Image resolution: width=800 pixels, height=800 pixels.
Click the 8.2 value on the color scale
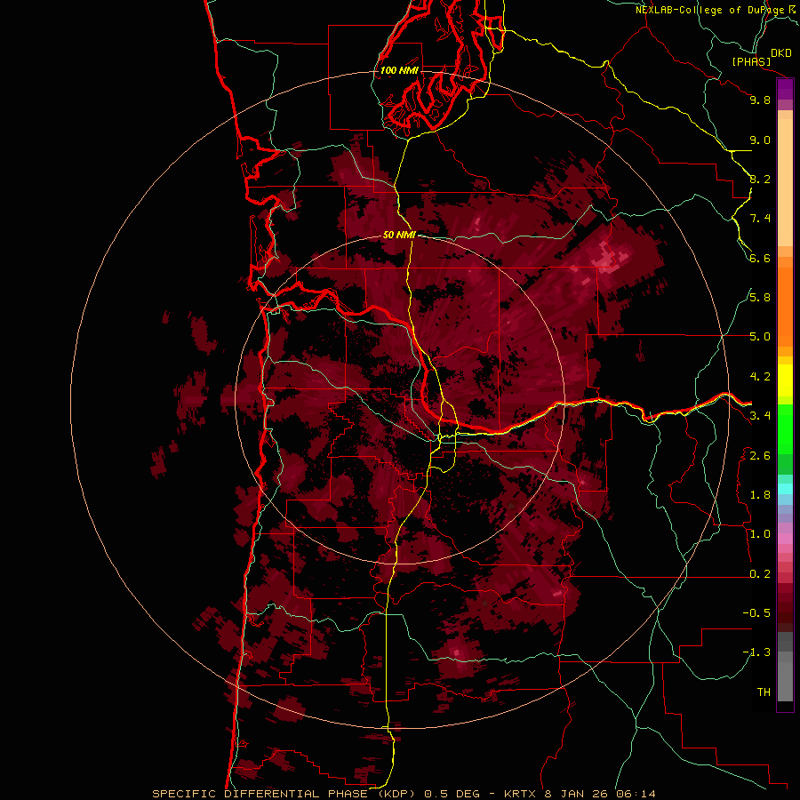tap(760, 179)
